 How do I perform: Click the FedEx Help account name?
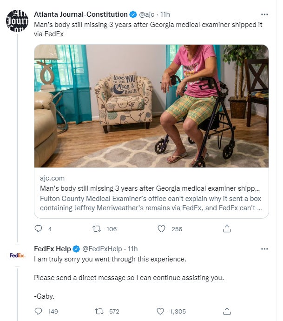(x=52, y=249)
